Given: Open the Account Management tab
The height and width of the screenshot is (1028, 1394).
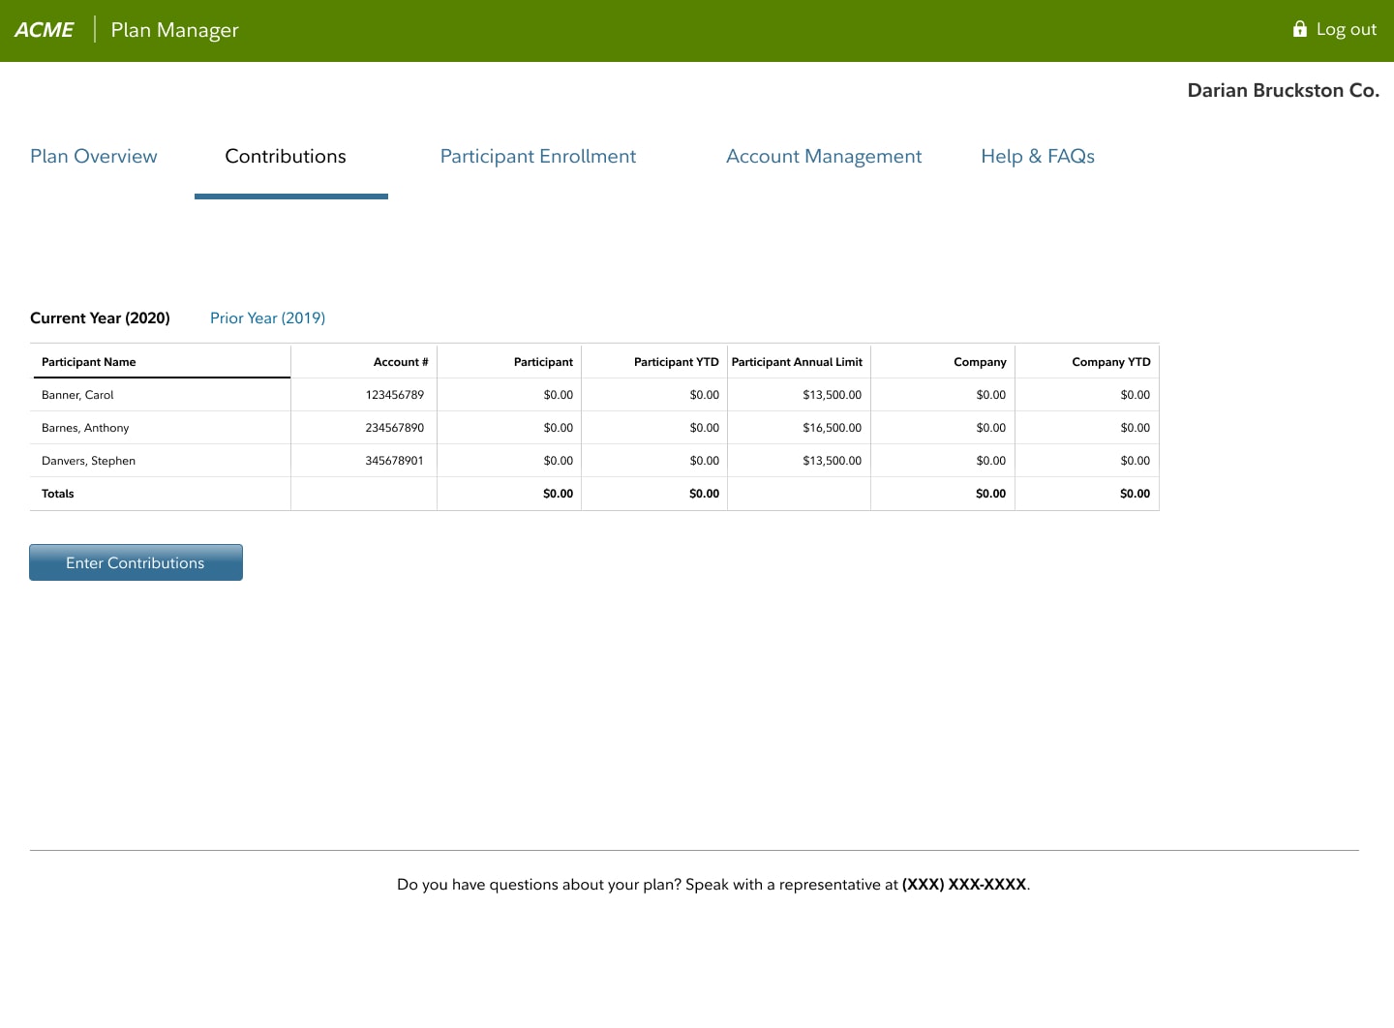Looking at the screenshot, I should pos(824,156).
